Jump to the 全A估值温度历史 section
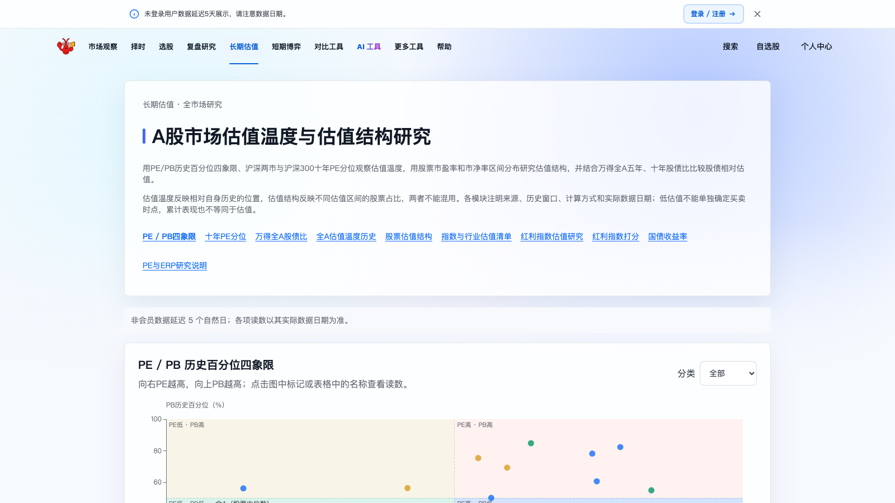 [346, 236]
